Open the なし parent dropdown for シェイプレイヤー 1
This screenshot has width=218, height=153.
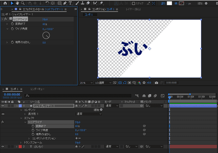pyautogui.click(x=154, y=106)
